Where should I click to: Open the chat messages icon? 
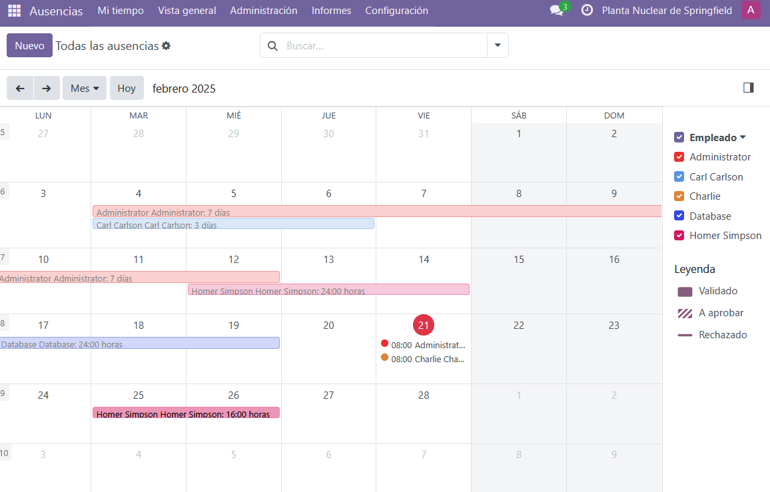[x=556, y=11]
